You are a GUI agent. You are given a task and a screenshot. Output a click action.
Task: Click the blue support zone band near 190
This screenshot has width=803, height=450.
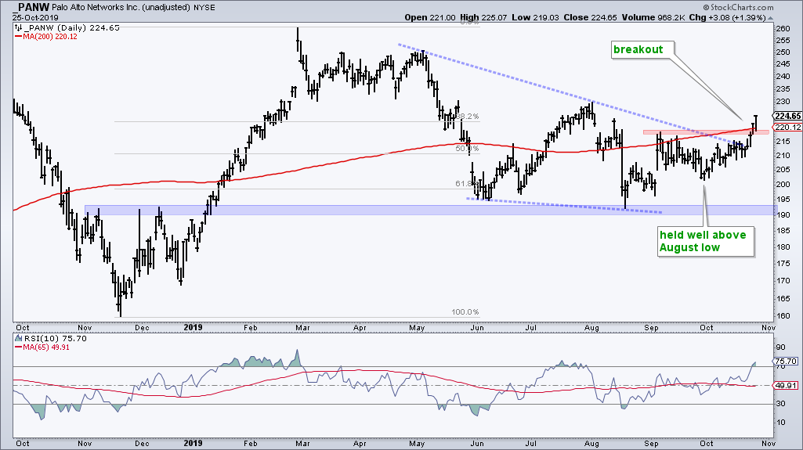(x=431, y=211)
